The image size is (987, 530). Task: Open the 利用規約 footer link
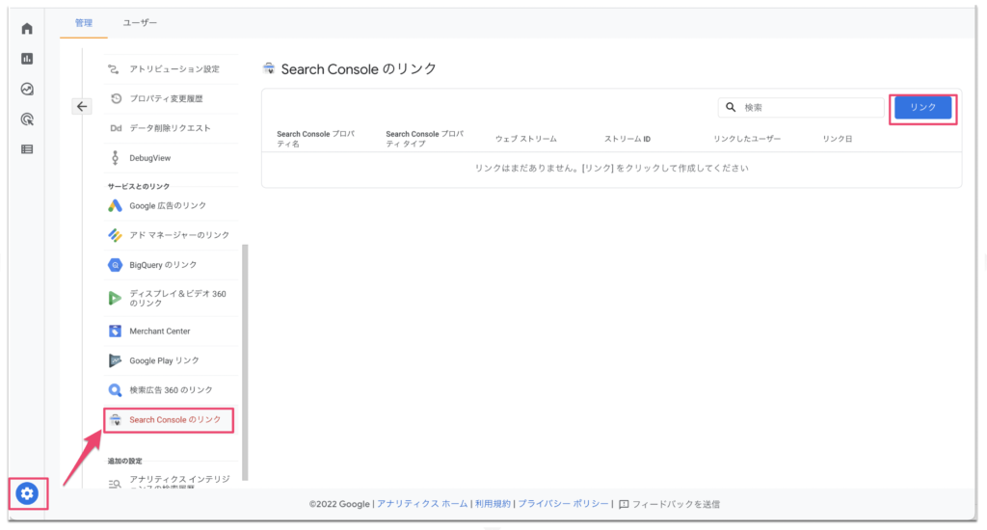pyautogui.click(x=493, y=504)
